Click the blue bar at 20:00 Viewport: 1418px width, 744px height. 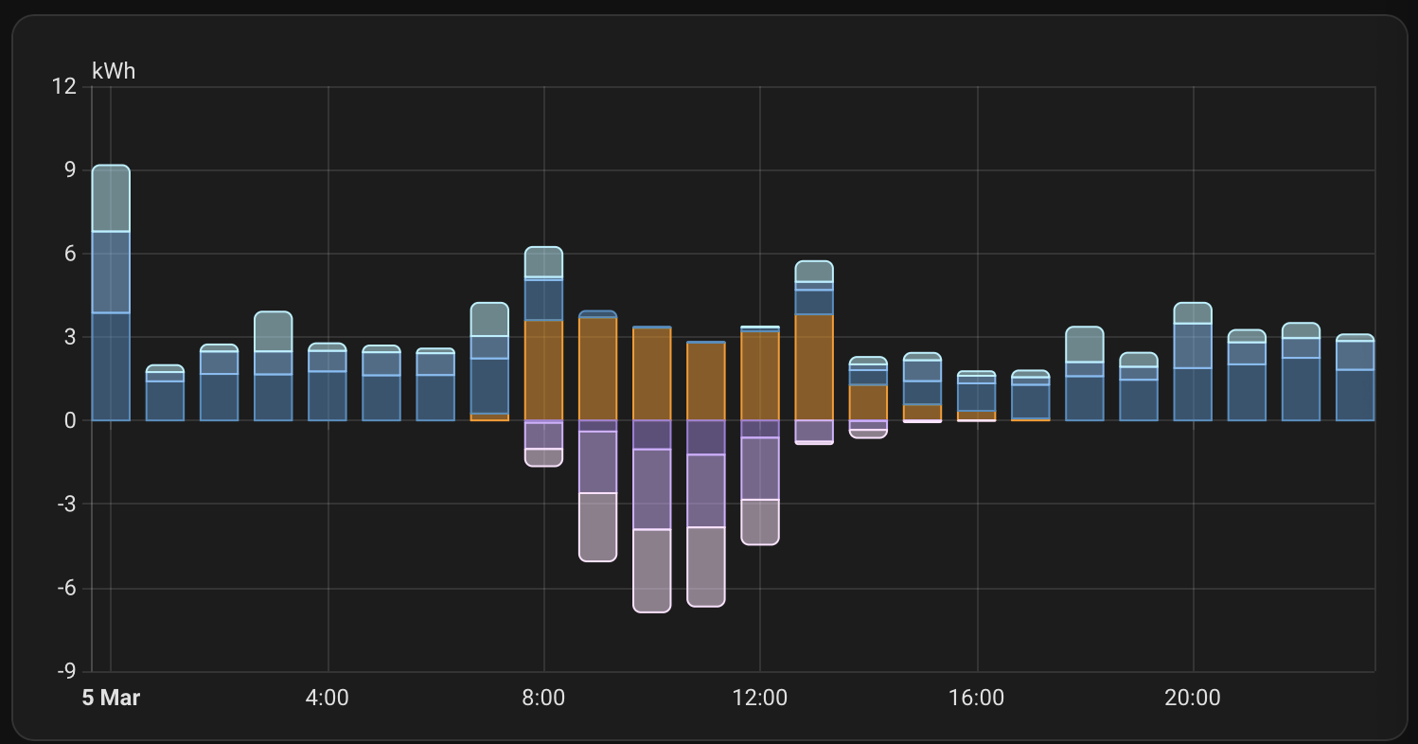point(1193,394)
